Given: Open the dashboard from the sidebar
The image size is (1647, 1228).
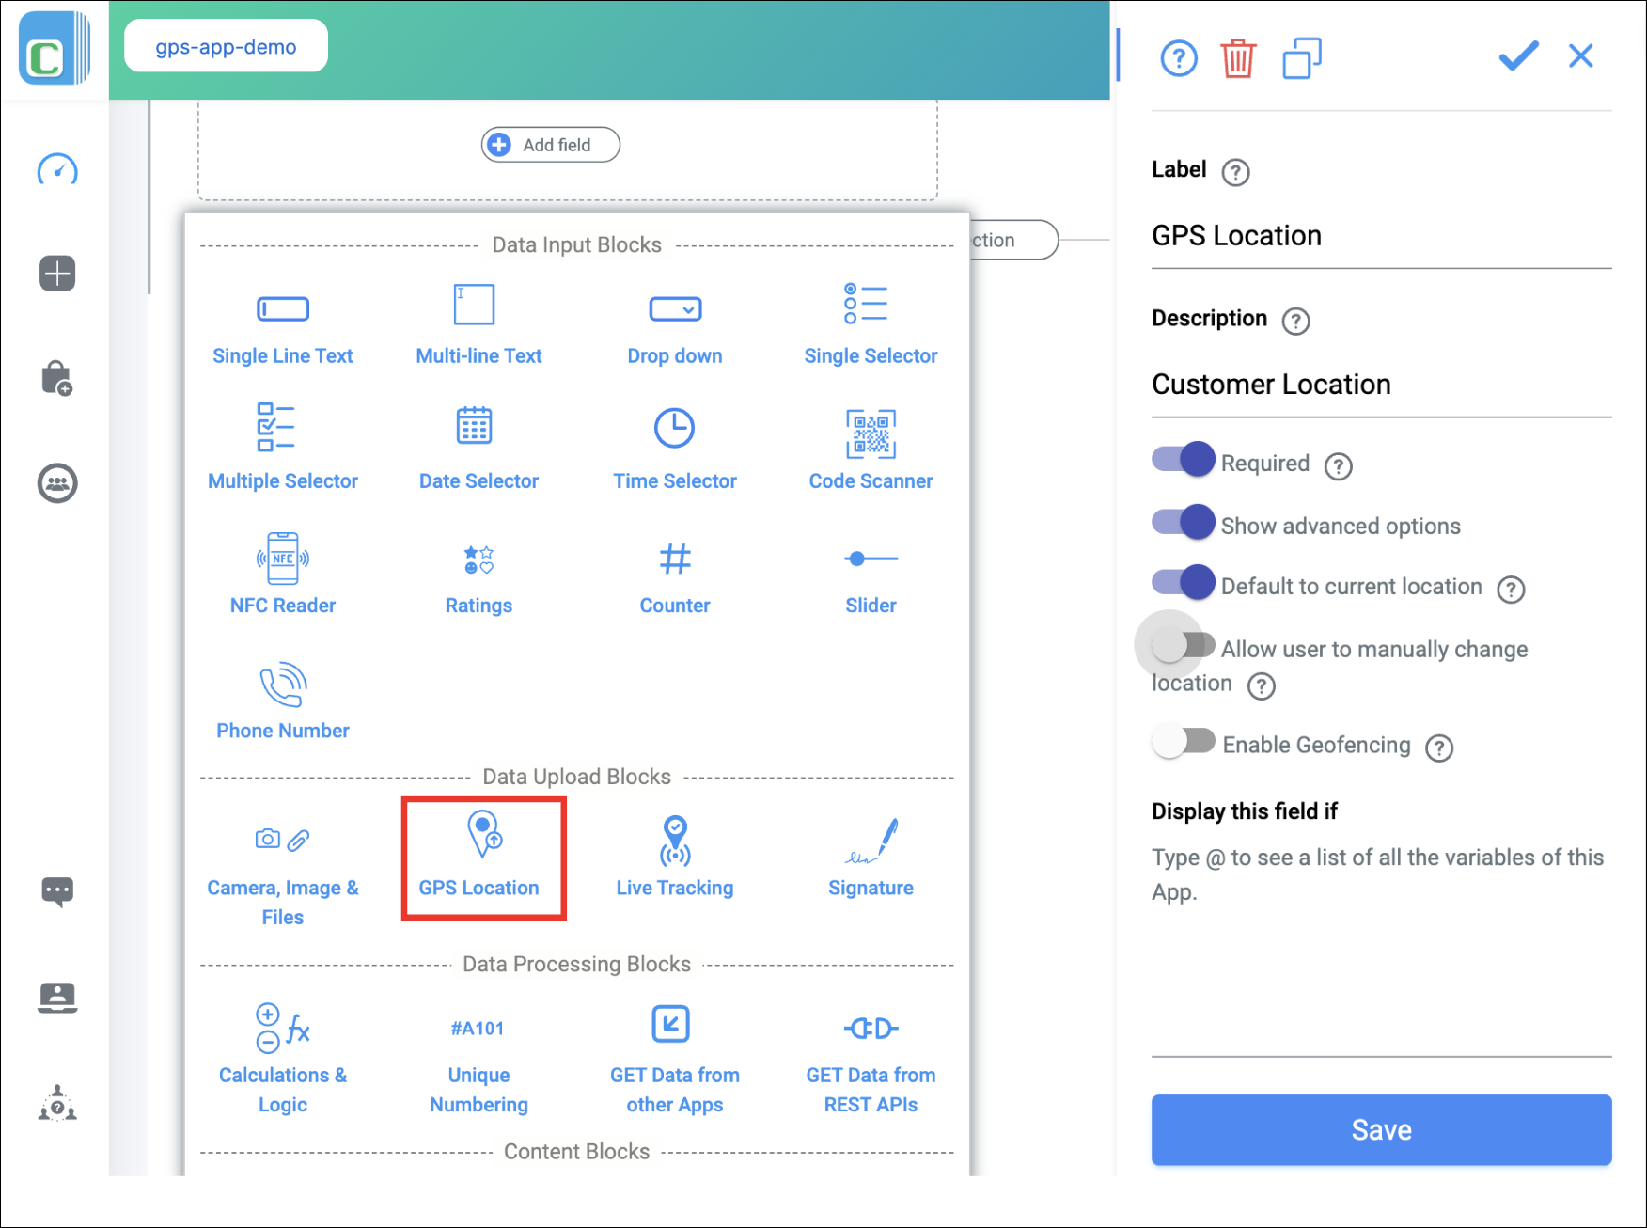Looking at the screenshot, I should [57, 171].
